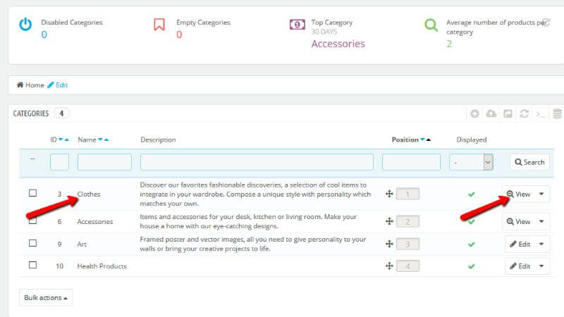This screenshot has height=317, width=564.
Task: Toggle displayed status for Health Products
Action: (472, 266)
